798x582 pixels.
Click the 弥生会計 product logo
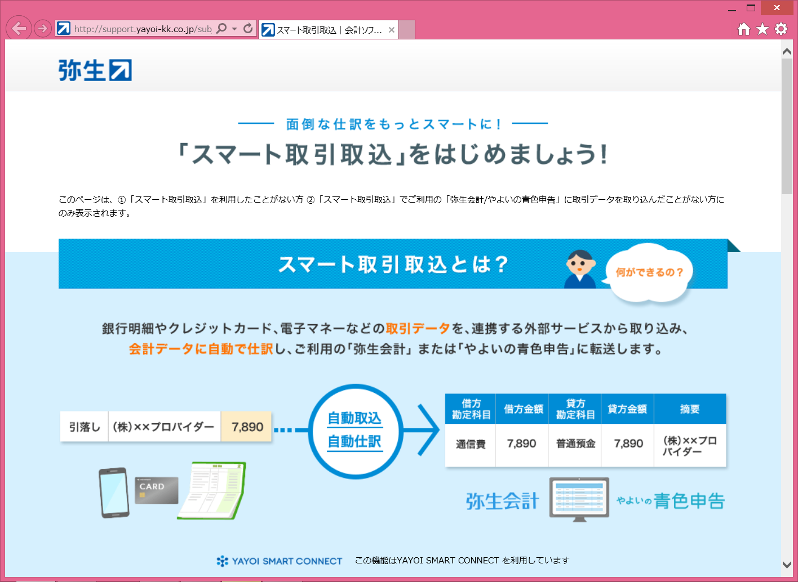pyautogui.click(x=503, y=501)
